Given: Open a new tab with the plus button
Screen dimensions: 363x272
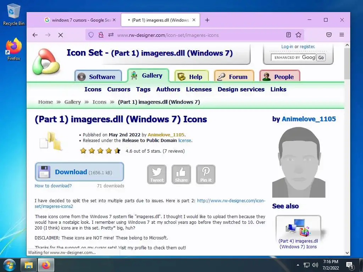Looking at the screenshot, I should (207, 20).
